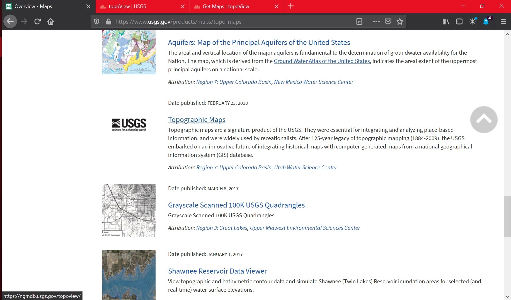Viewport: 511px width, 300px height.
Task: Toggle reader view for this article
Action: pyautogui.click(x=359, y=21)
